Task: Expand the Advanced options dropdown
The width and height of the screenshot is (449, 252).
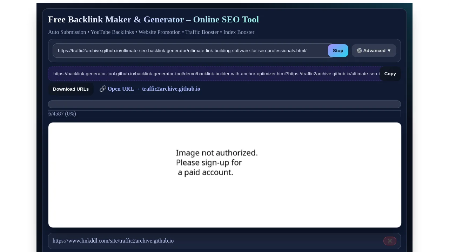Action: [x=374, y=50]
